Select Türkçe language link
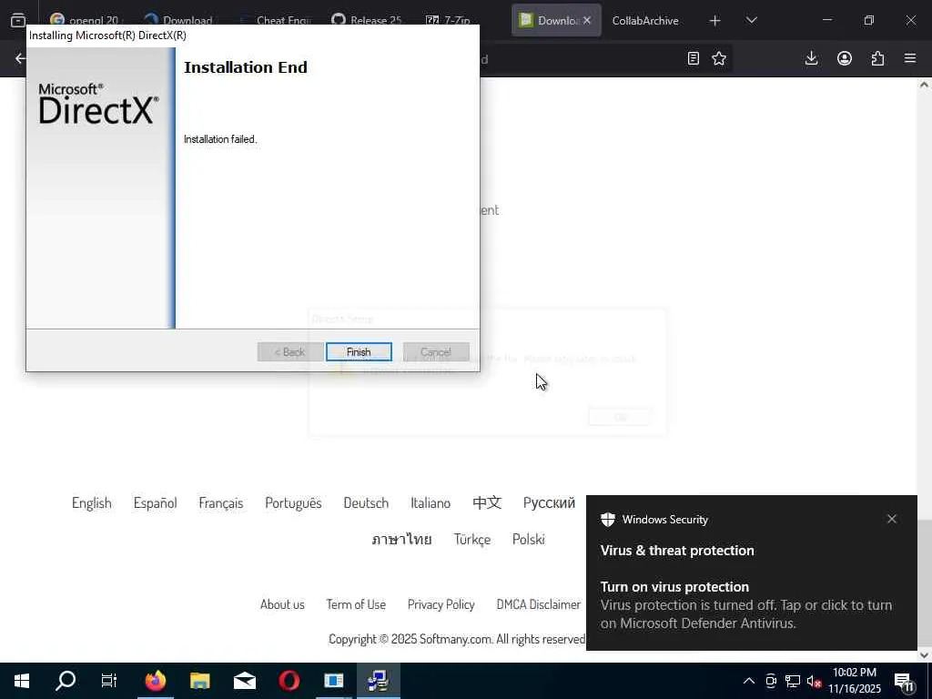 472,539
